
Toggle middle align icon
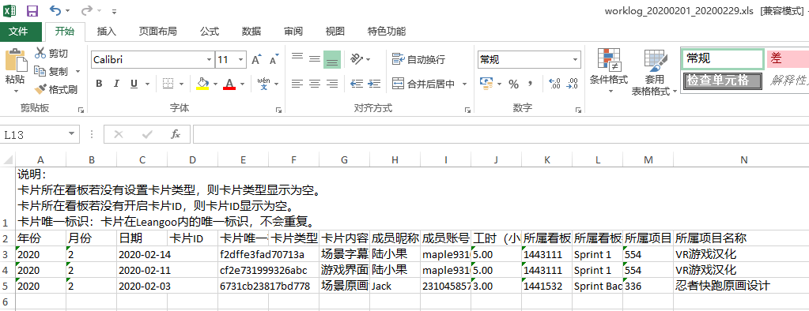pyautogui.click(x=315, y=59)
